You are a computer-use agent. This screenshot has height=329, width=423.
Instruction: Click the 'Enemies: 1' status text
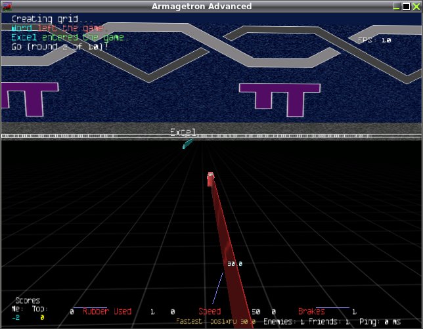click(284, 322)
